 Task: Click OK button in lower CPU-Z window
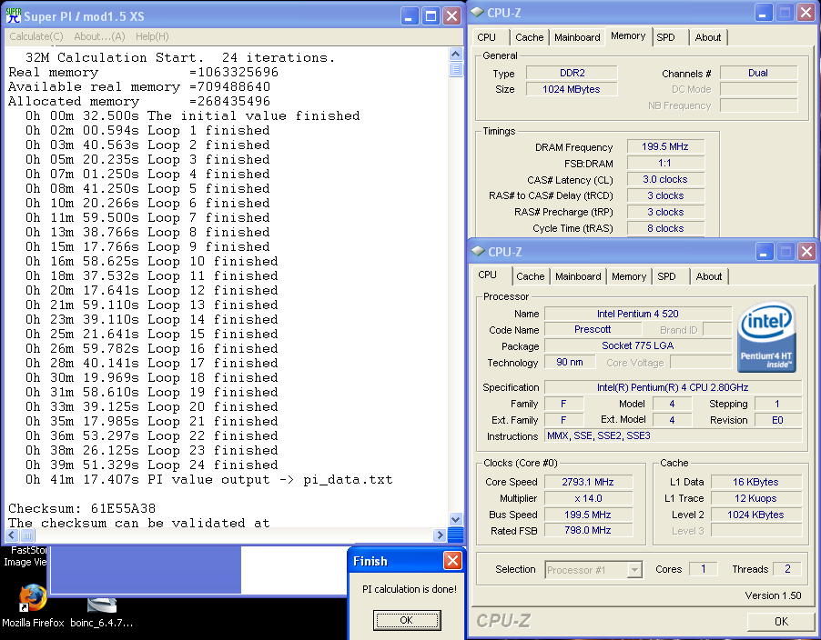pyautogui.click(x=781, y=621)
